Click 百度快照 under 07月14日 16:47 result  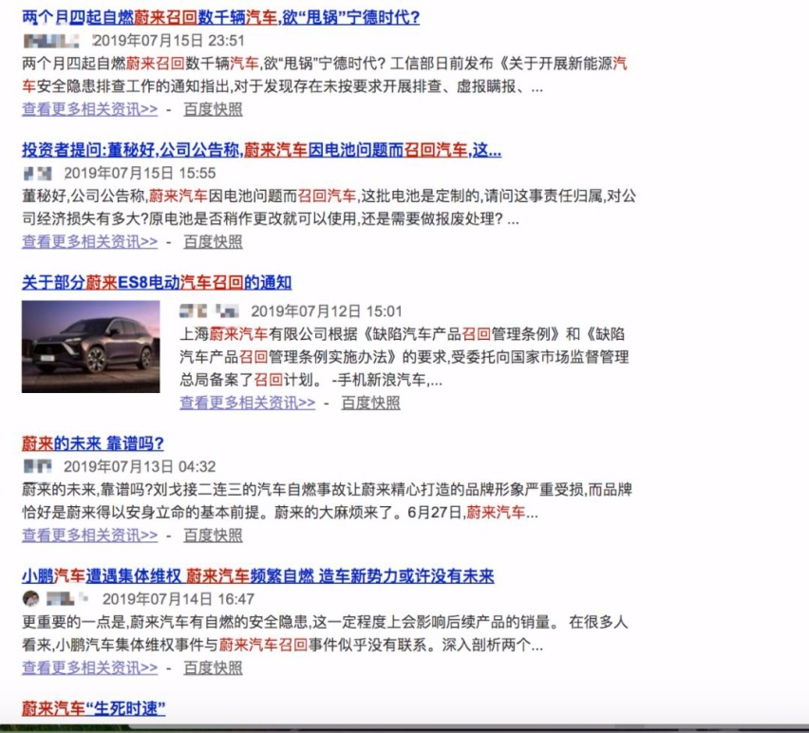[x=213, y=668]
